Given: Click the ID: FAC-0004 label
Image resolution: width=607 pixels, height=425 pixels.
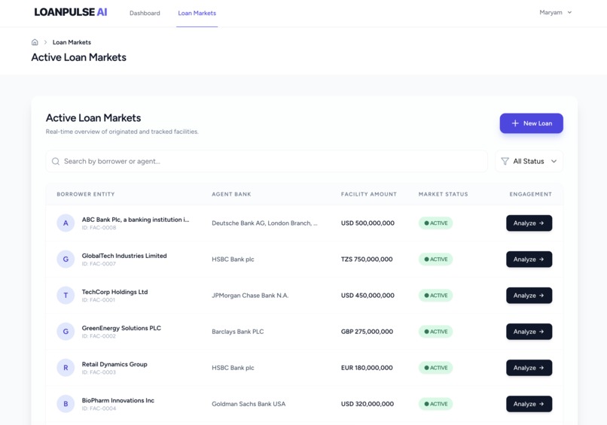Looking at the screenshot, I should tap(99, 408).
